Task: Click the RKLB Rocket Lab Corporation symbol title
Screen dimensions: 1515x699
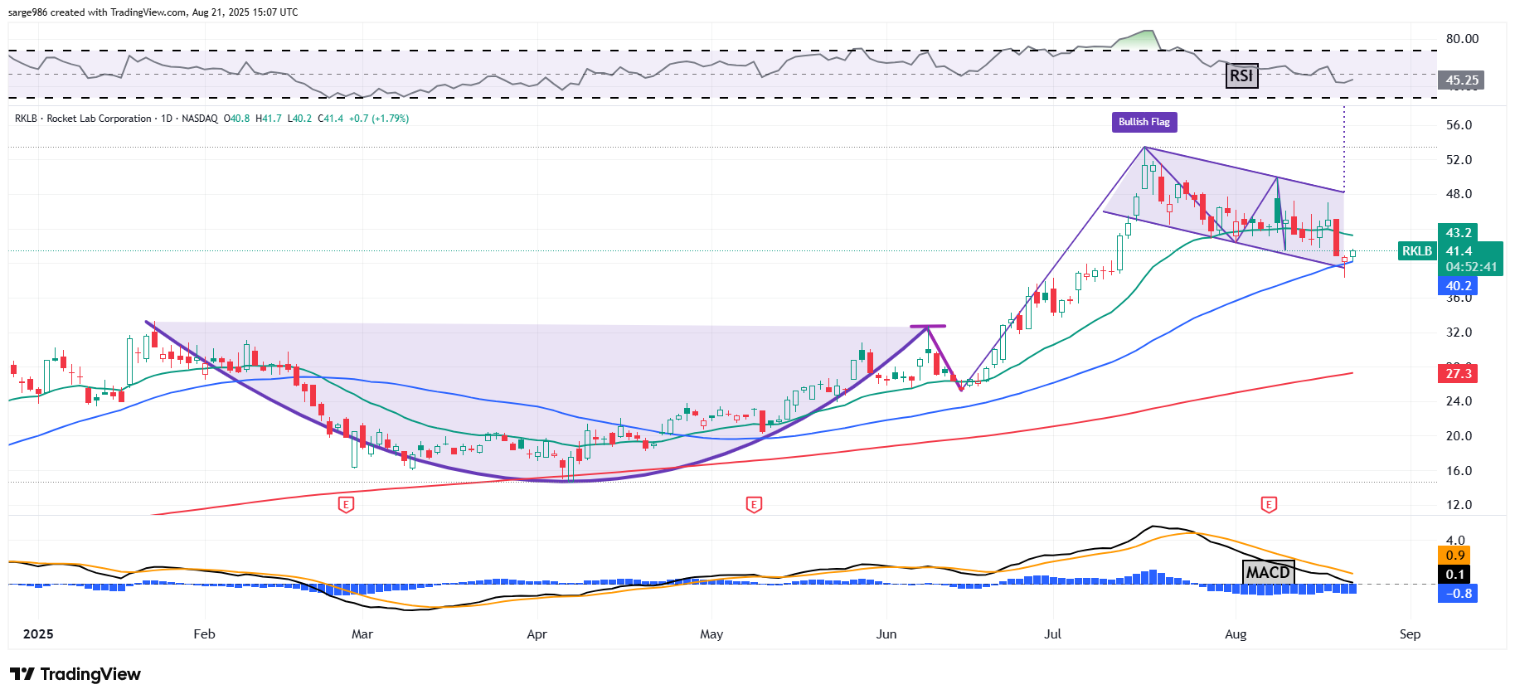Action: click(x=83, y=119)
